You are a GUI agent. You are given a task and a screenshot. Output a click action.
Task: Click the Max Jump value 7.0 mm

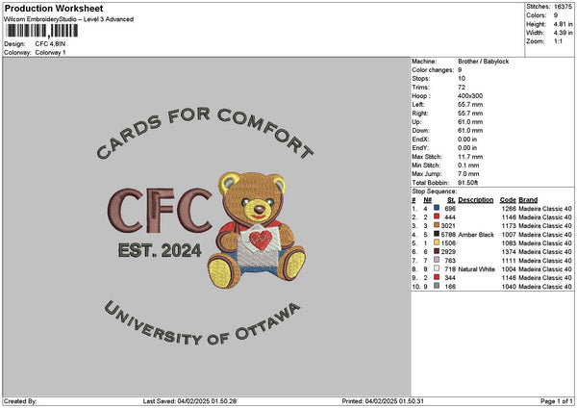coord(468,174)
